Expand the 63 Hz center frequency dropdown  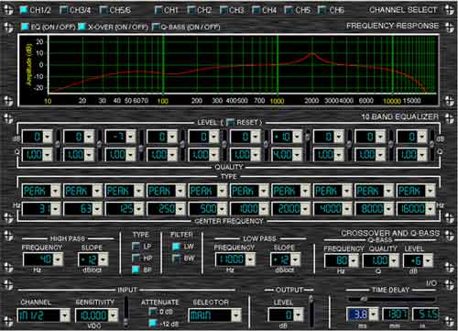click(97, 209)
